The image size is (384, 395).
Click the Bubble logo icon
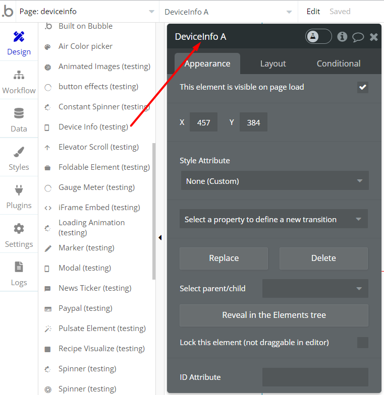point(8,11)
